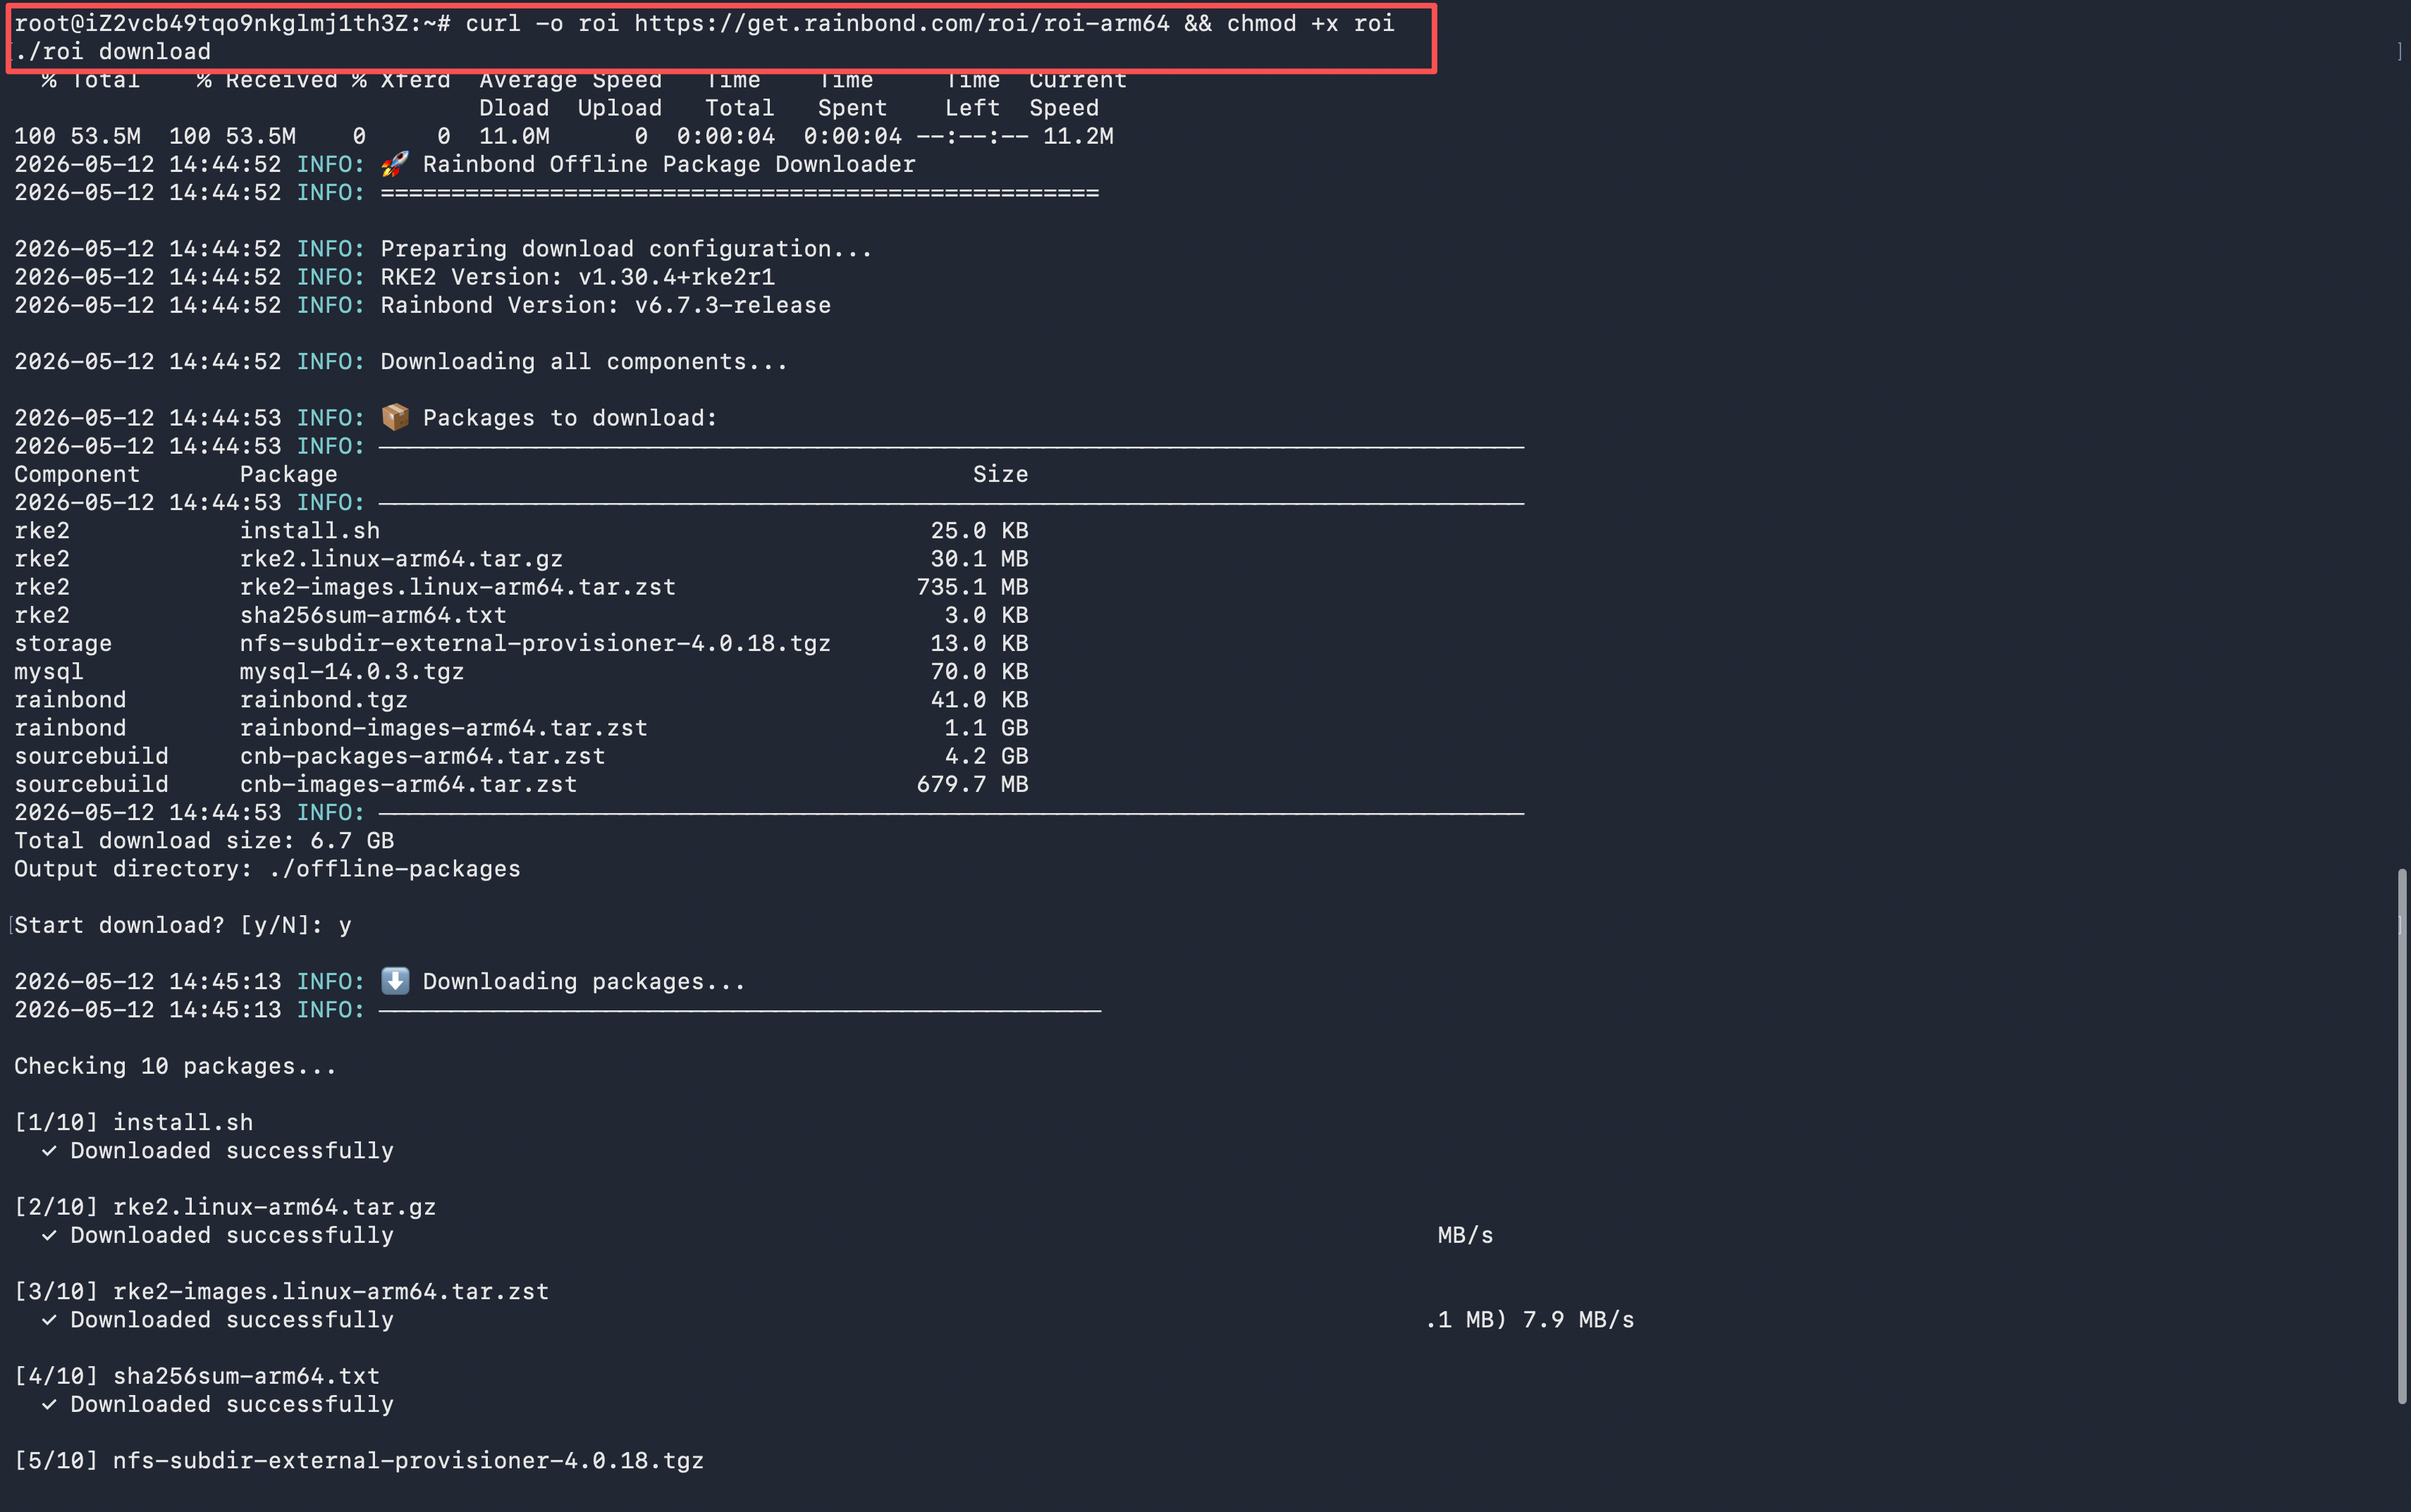Click 'rke2-images.linux-arm64.tar.zst' in the package table
This screenshot has width=2411, height=1512.
pyautogui.click(x=458, y=587)
